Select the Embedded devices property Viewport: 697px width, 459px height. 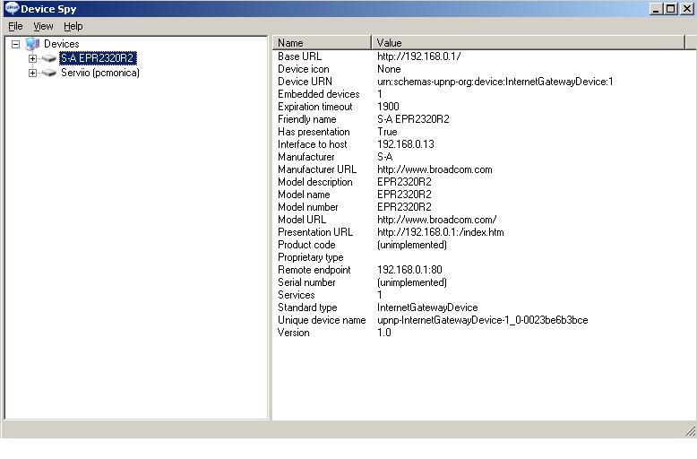click(x=319, y=94)
